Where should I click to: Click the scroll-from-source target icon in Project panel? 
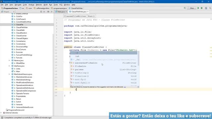tap(41, 12)
